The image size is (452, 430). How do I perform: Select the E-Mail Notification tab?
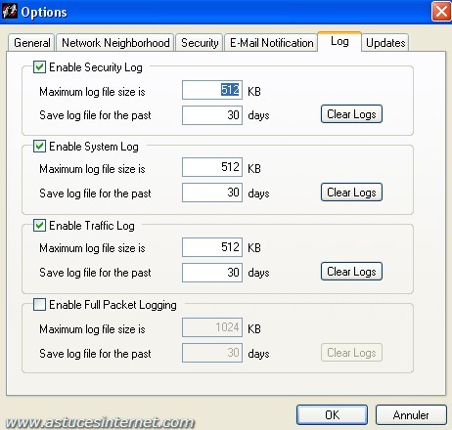tap(271, 43)
